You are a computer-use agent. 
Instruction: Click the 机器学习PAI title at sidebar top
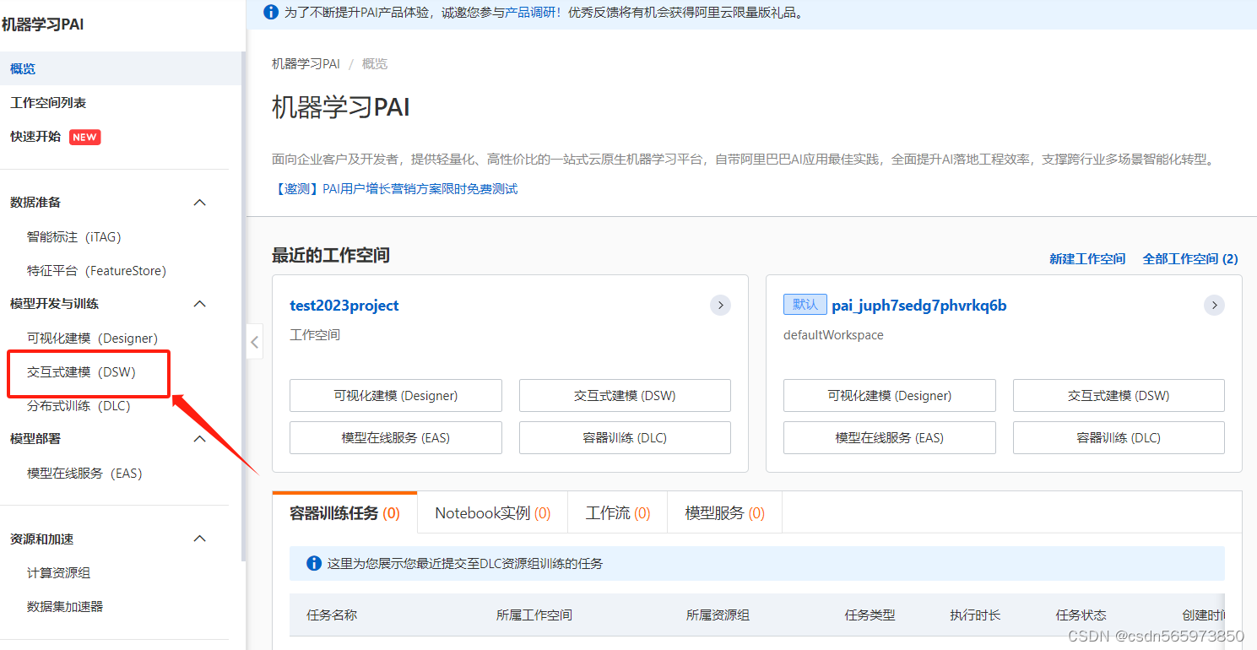[x=42, y=24]
